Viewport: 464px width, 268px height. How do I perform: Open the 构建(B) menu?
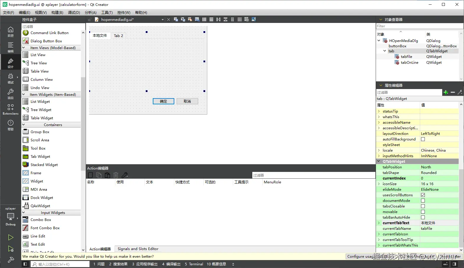[x=57, y=13]
